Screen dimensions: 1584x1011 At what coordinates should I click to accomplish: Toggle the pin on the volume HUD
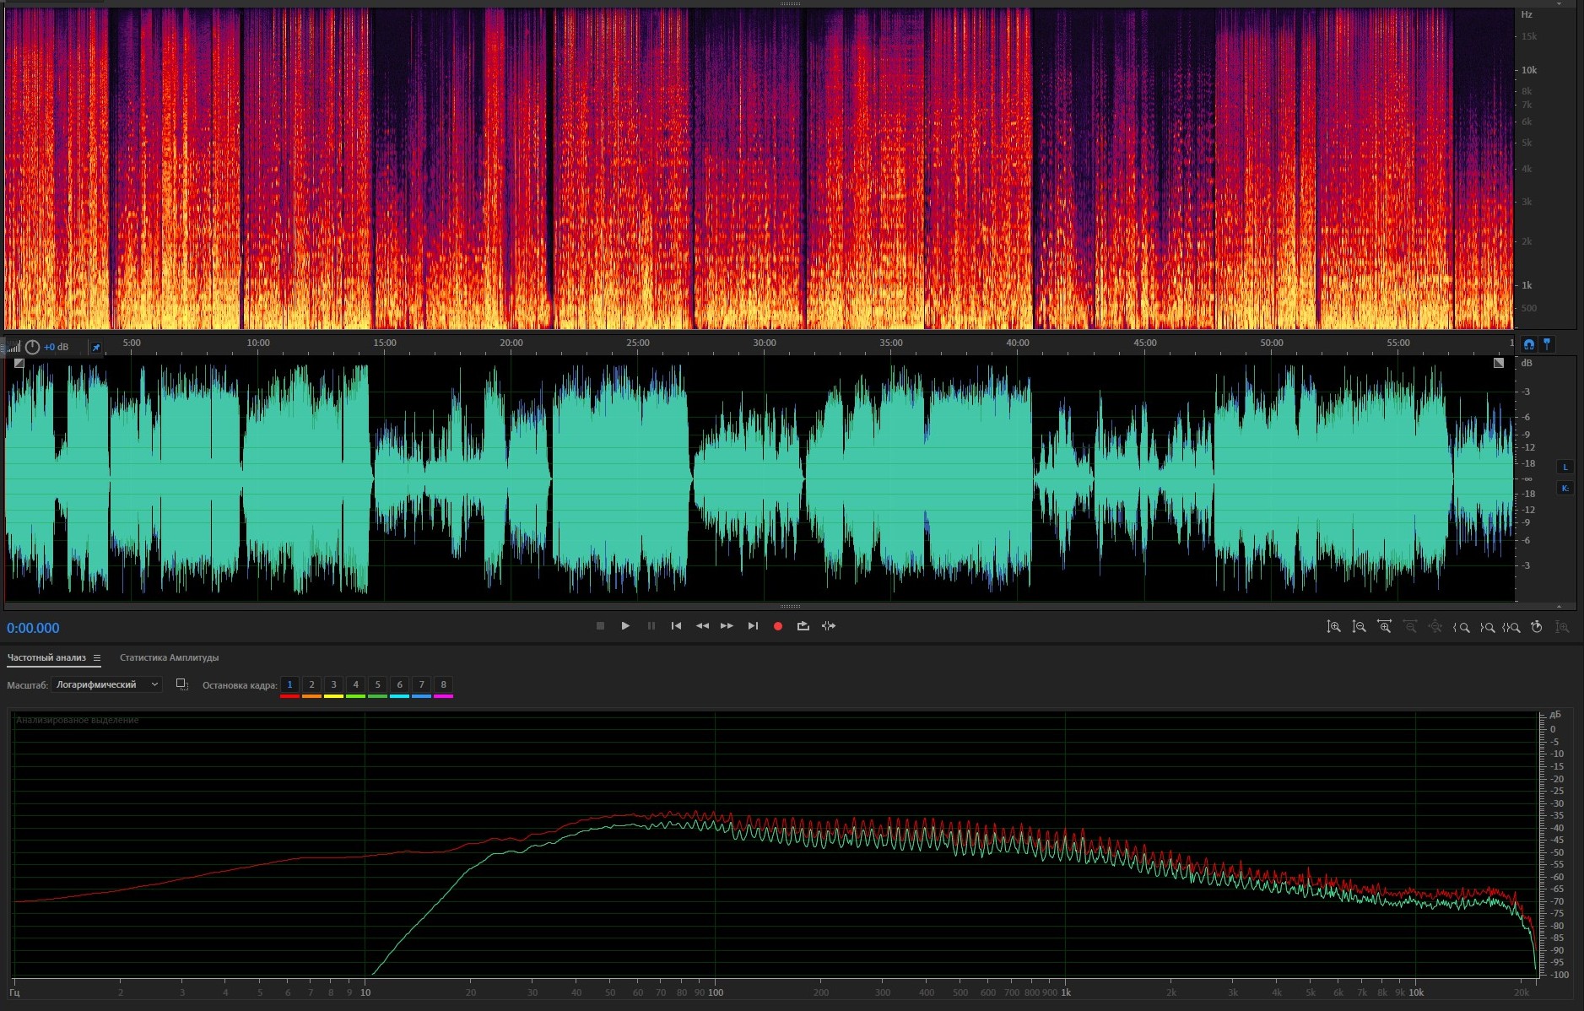click(96, 347)
